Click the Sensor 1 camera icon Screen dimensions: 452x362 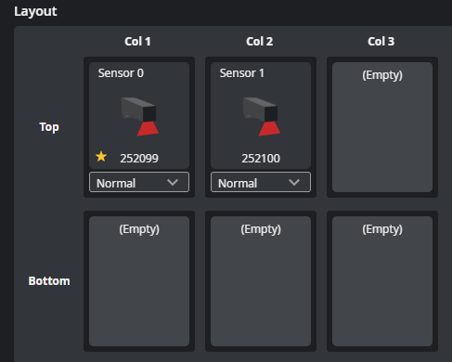click(262, 116)
